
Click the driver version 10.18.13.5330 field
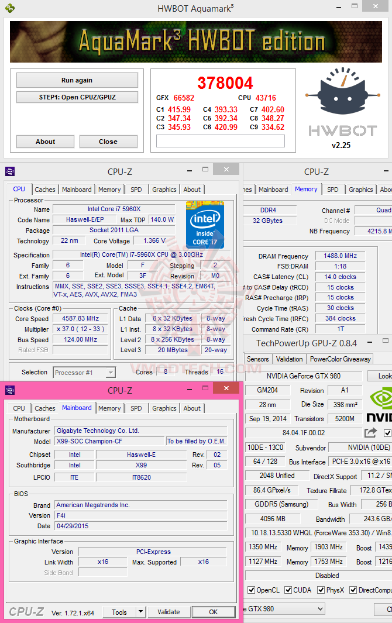coord(318,533)
